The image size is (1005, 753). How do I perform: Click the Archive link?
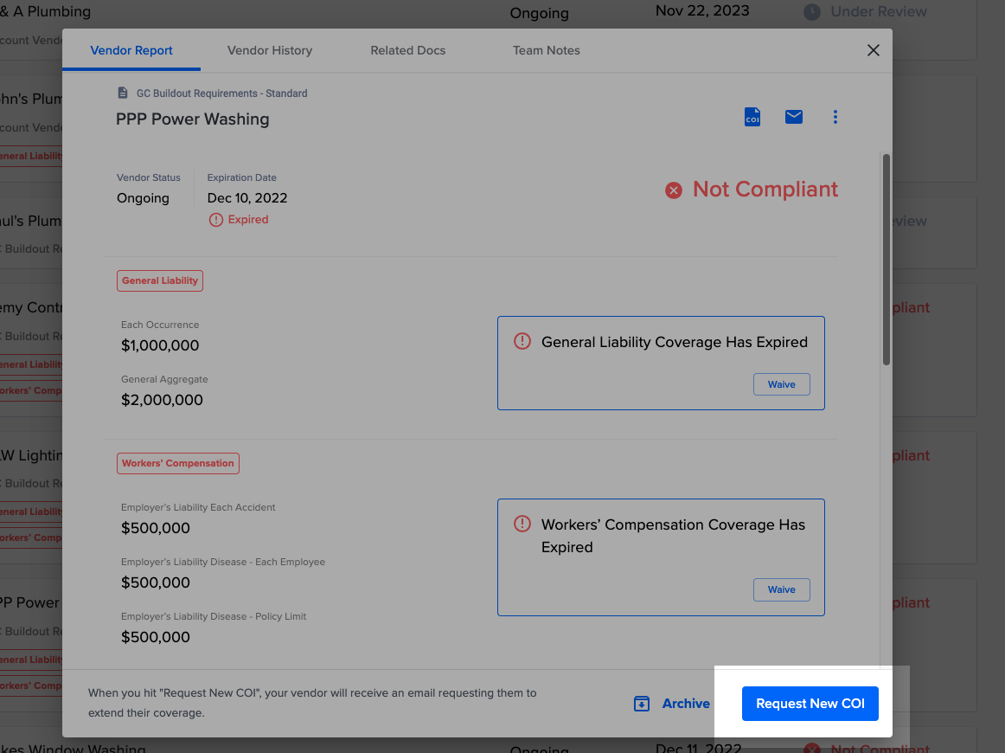tap(686, 704)
